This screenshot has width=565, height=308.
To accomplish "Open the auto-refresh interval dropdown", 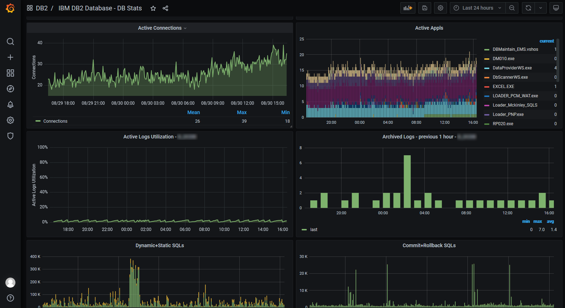I will (541, 8).
